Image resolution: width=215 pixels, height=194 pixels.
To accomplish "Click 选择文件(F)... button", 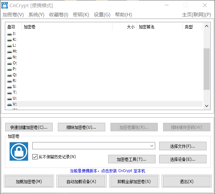I will point(183,146).
